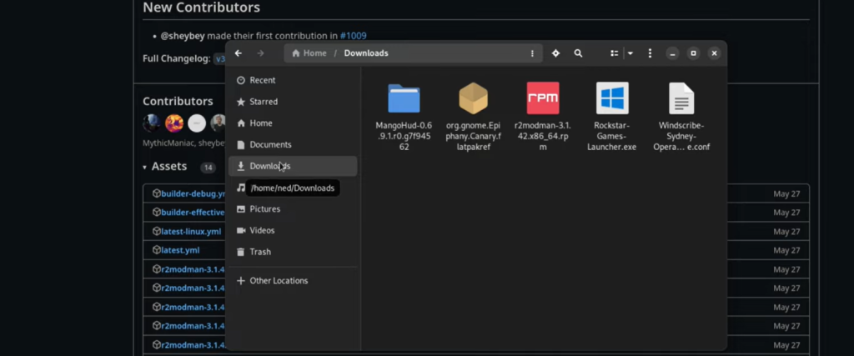The image size is (854, 356).
Task: Select Windscribe-Sydney conf file icon
Action: click(x=681, y=98)
